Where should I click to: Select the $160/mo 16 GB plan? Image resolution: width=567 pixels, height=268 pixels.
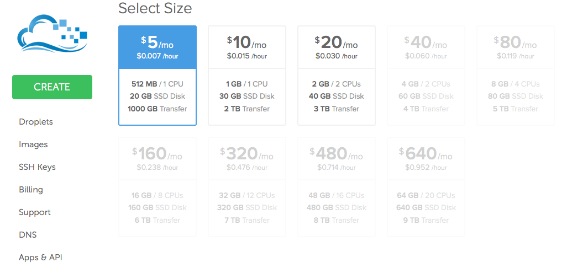pos(158,187)
